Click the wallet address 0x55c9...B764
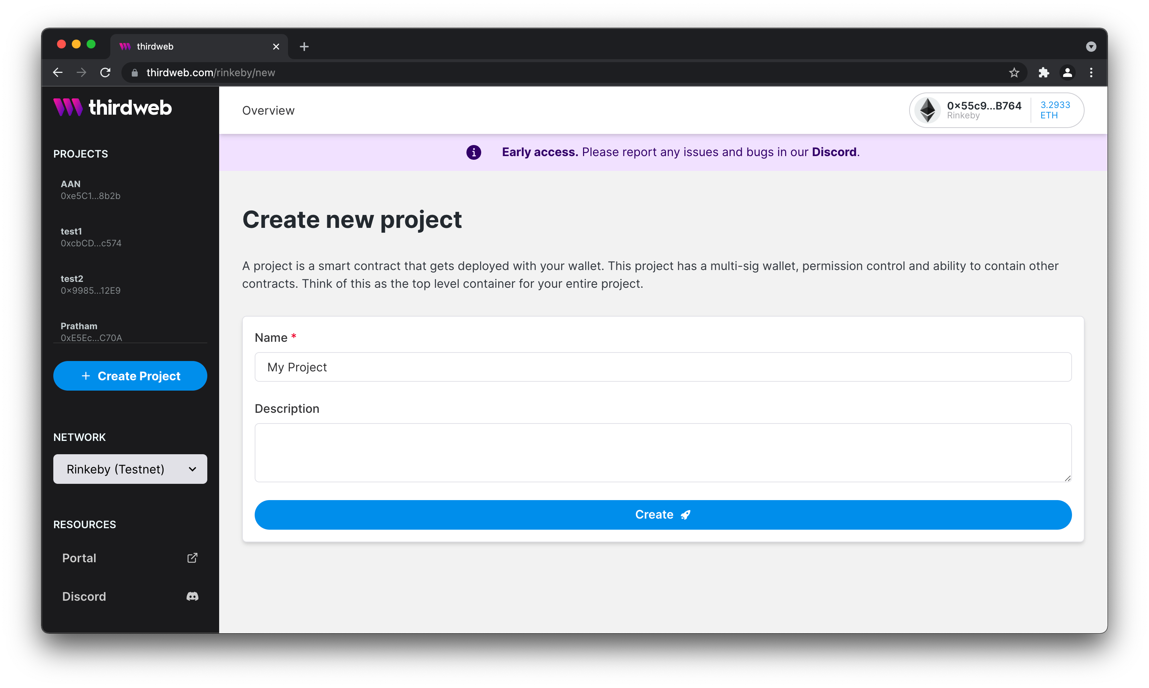Screen dimensions: 1149x688 tap(984, 106)
